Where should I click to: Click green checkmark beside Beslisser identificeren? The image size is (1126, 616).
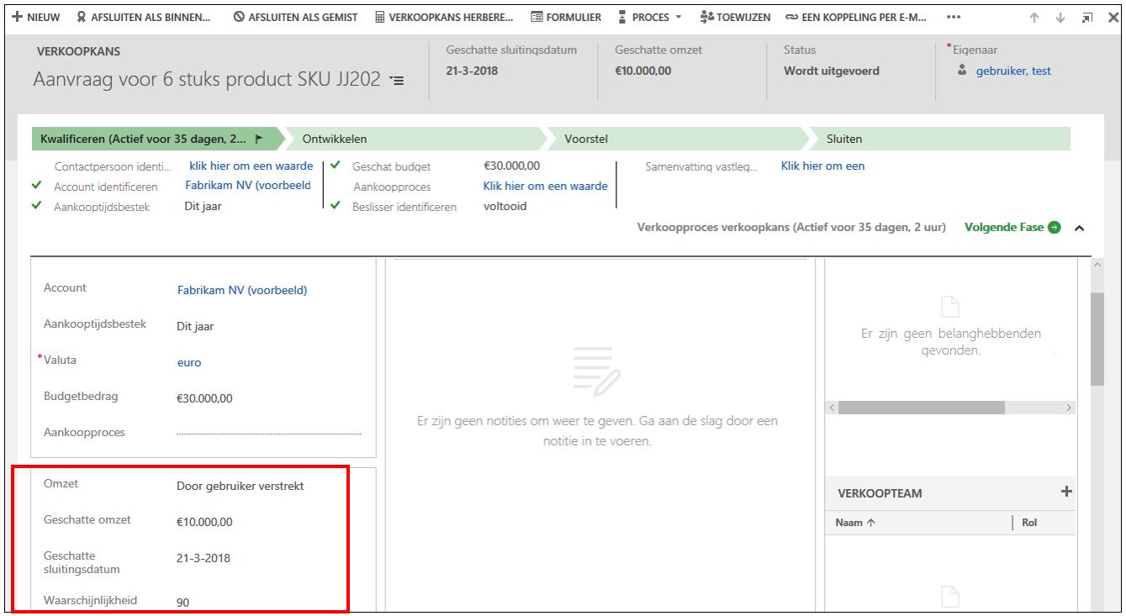[336, 205]
